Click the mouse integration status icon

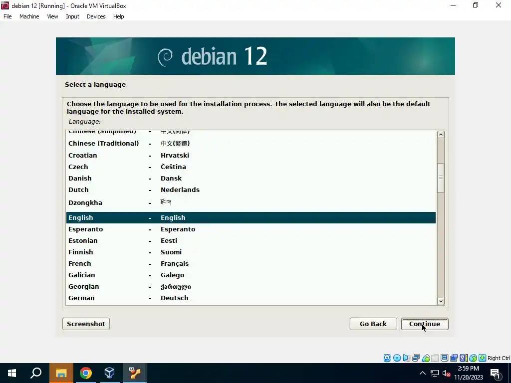(473, 358)
